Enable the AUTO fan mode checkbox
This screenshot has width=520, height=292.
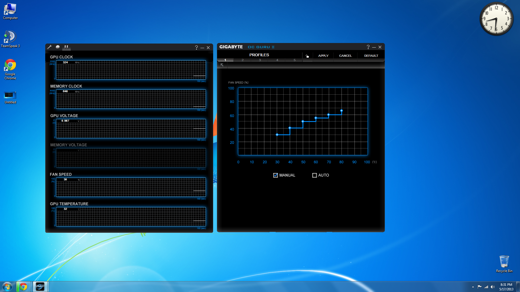[314, 175]
